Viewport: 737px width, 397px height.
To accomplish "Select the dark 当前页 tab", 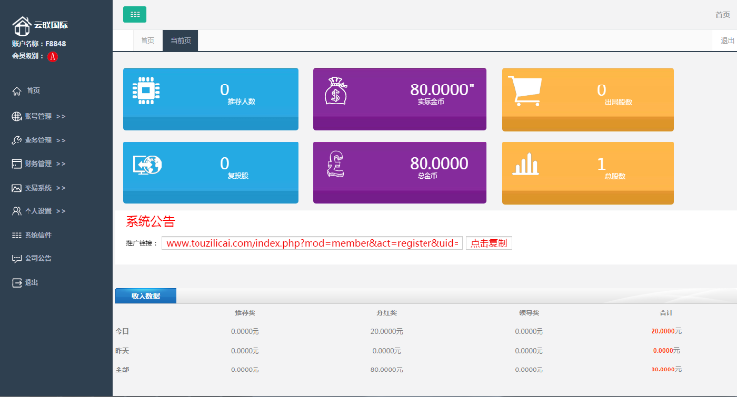I will click(181, 41).
